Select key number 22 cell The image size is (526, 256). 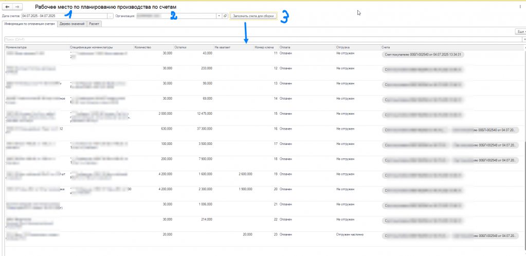pyautogui.click(x=276, y=220)
